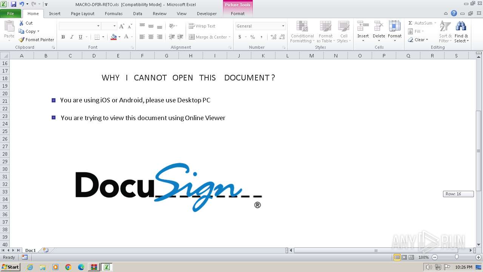Click the Copy icon
This screenshot has height=272, width=483.
(22, 31)
